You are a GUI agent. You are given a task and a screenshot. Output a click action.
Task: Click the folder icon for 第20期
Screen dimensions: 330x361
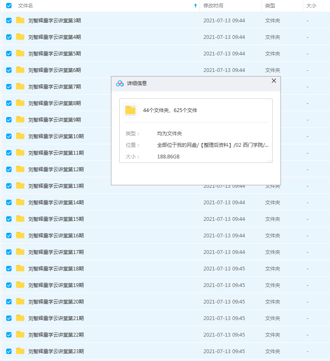[x=20, y=301]
